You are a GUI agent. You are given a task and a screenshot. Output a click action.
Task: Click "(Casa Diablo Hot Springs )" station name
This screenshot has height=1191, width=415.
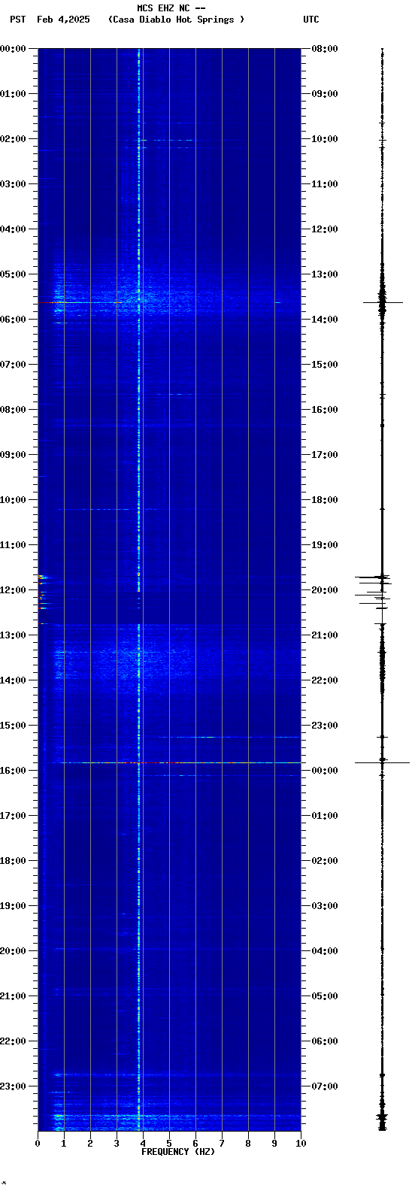[x=177, y=20]
